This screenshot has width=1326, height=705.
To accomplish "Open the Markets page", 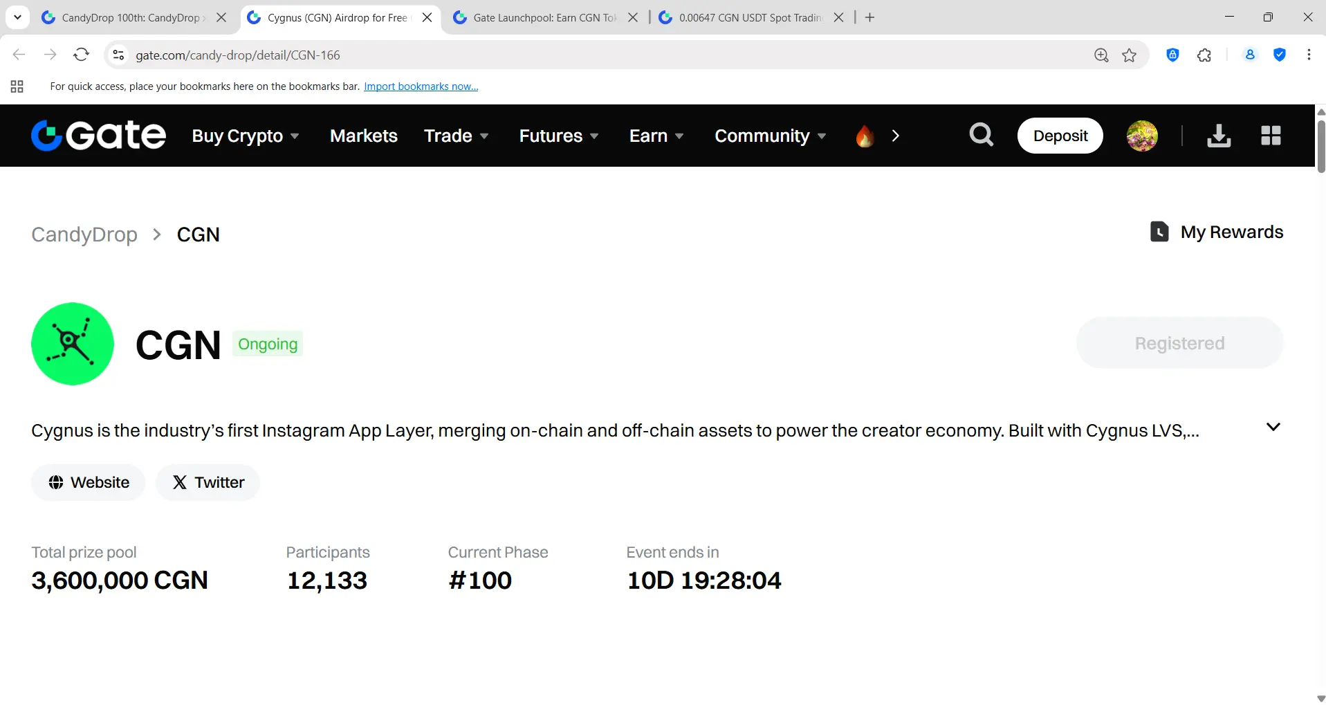I will tap(364, 136).
